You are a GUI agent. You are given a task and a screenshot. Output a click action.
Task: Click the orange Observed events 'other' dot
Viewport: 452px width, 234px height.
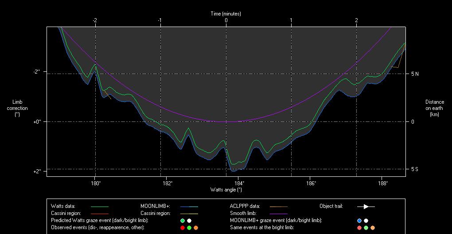click(196, 228)
